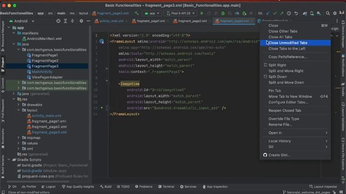Image resolution: width=346 pixels, height=194 pixels.
Task: Expand the drawable folder
Action: [x=18, y=105]
